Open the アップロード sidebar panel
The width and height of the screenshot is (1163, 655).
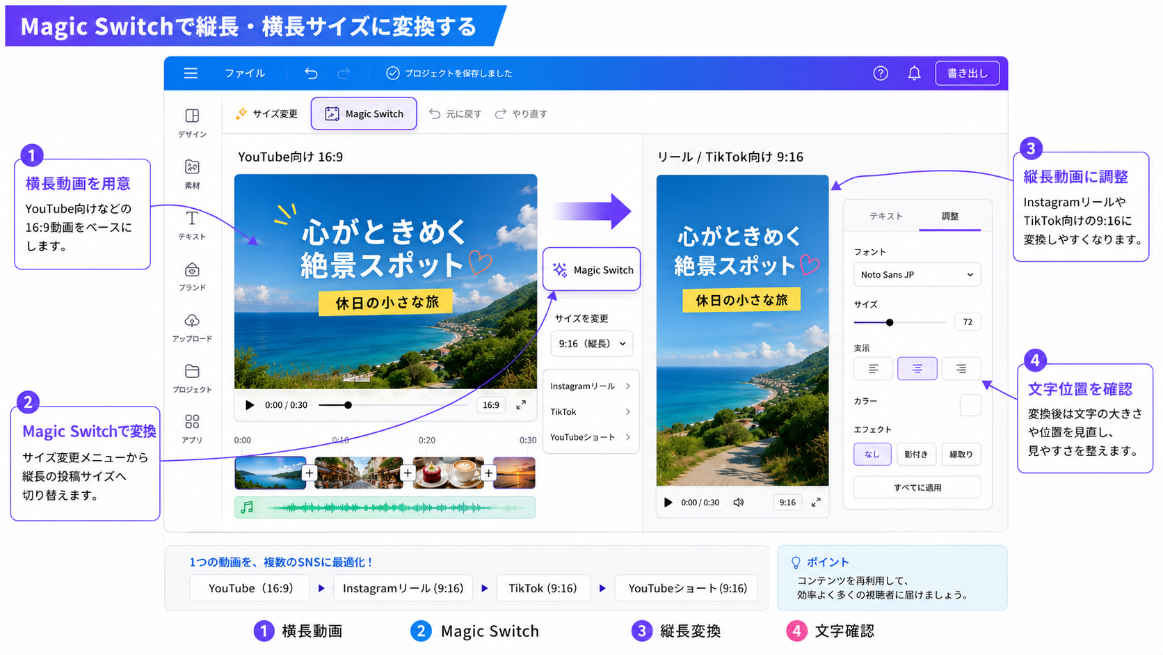click(x=192, y=327)
